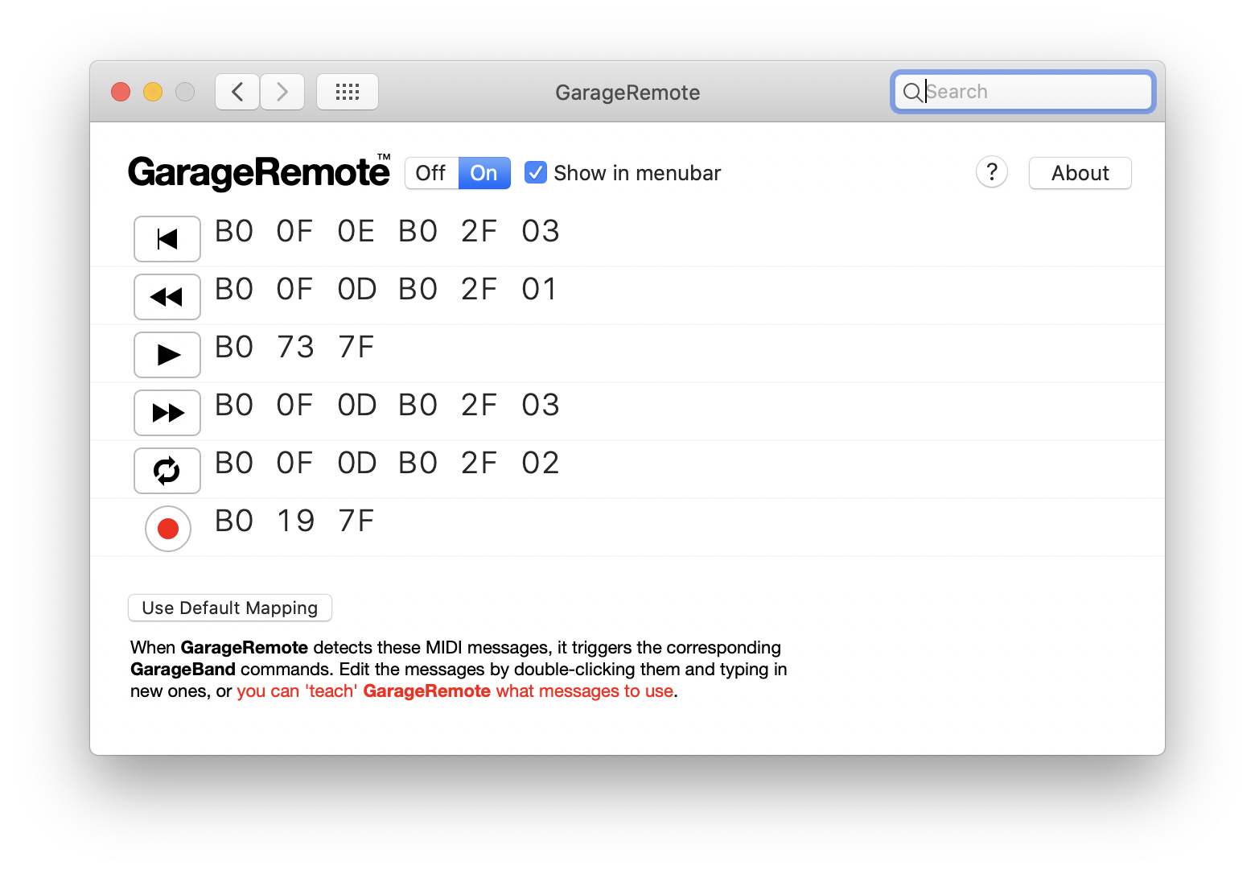Click the rewind transport icon
The image size is (1255, 874).
167,297
